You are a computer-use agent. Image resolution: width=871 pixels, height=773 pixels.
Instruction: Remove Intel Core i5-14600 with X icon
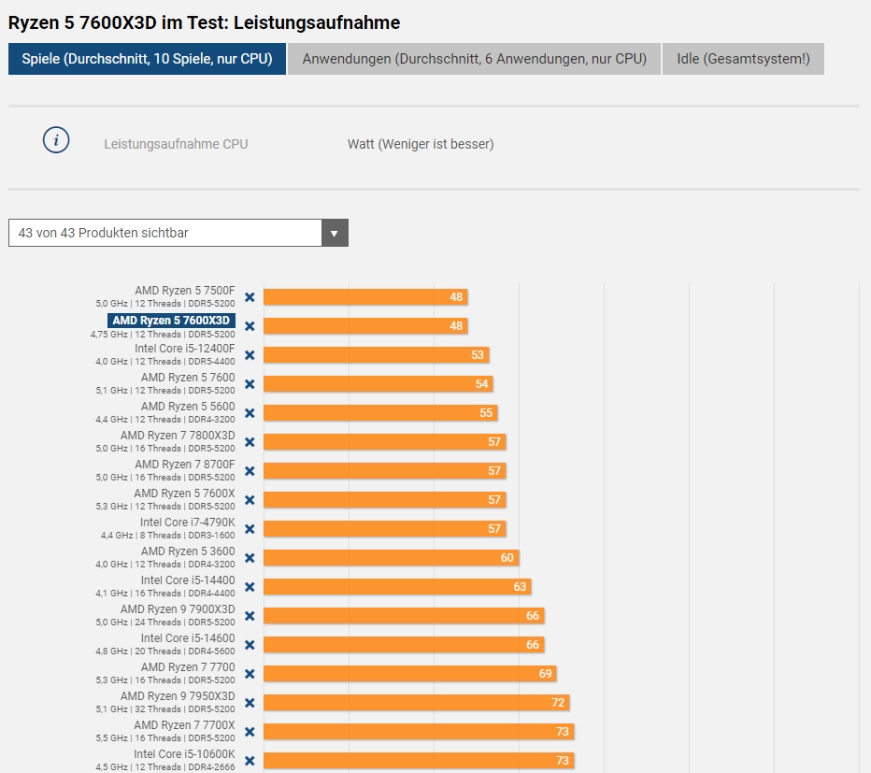tap(250, 645)
